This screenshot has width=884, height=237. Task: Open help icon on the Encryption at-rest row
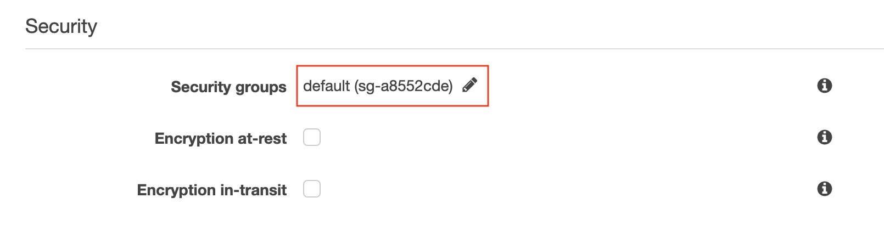click(x=824, y=137)
